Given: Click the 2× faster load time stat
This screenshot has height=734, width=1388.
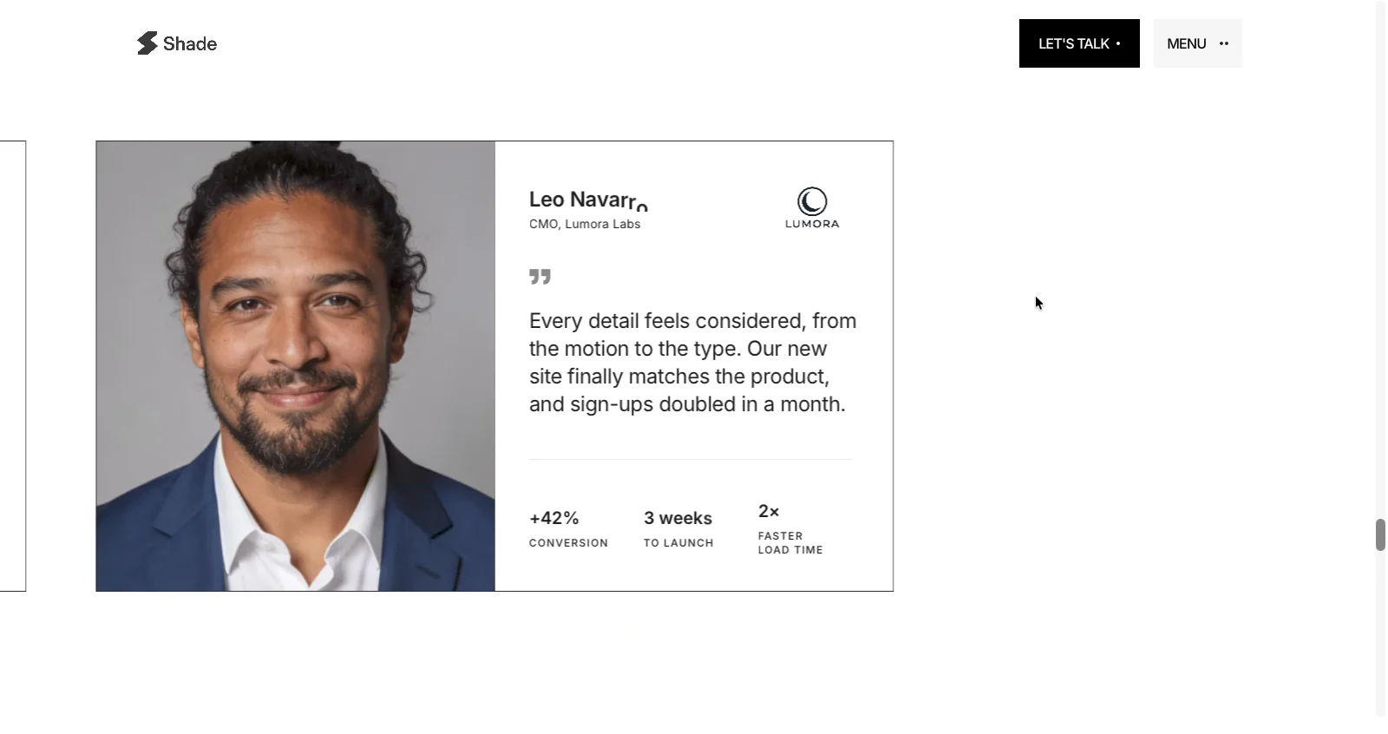Looking at the screenshot, I should click(790, 529).
